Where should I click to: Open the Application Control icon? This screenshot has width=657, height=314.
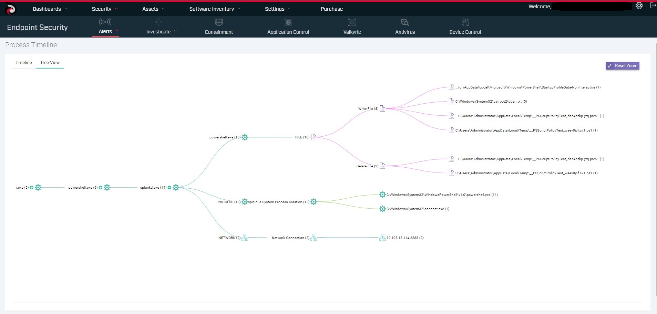288,22
